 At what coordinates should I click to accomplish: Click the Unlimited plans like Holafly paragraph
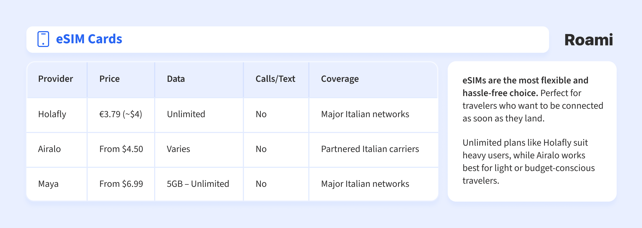pyautogui.click(x=528, y=161)
